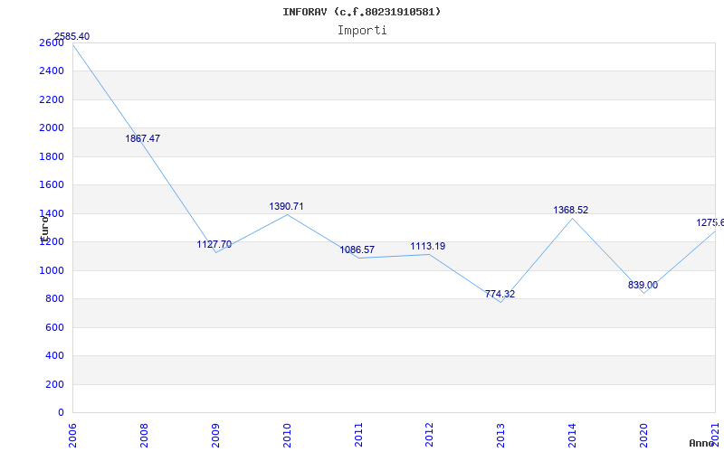Viewport: 724px width, 452px height.
Task: Click the y-axis value 1000
Action: pos(52,270)
